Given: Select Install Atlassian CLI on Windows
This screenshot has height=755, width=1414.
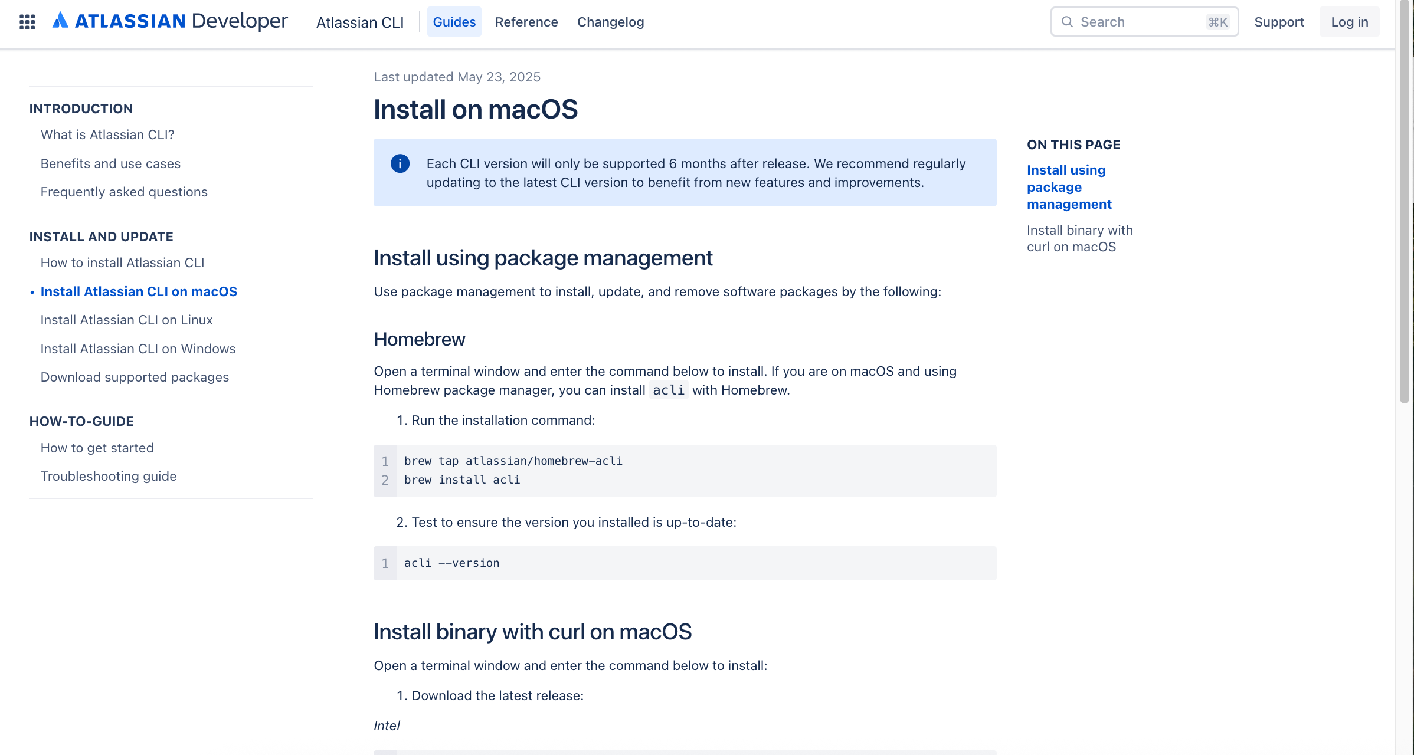Looking at the screenshot, I should coord(138,349).
